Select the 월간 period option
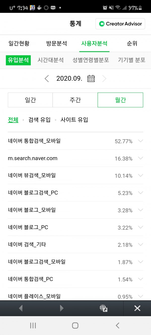The height and width of the screenshot is (335, 151). [x=120, y=100]
